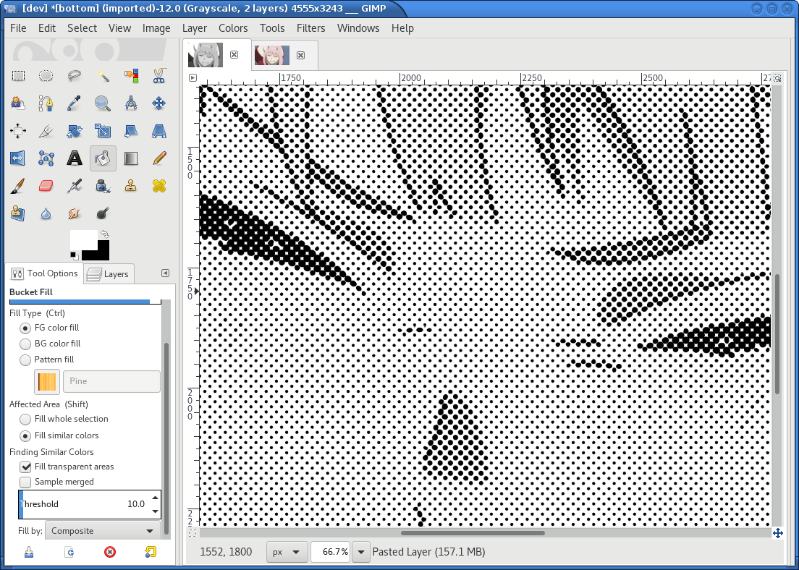This screenshot has height=570, width=799.
Task: Select the Fuzzy Select magic wand tool
Action: click(x=103, y=76)
